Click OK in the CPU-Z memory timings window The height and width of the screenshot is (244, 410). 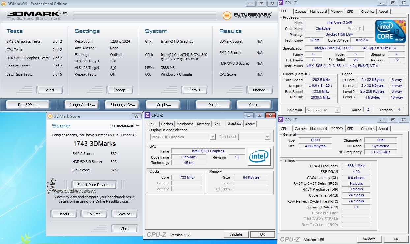coord(396,239)
